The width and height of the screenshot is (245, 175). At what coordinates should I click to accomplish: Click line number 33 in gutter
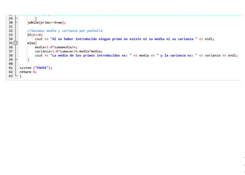(11, 35)
